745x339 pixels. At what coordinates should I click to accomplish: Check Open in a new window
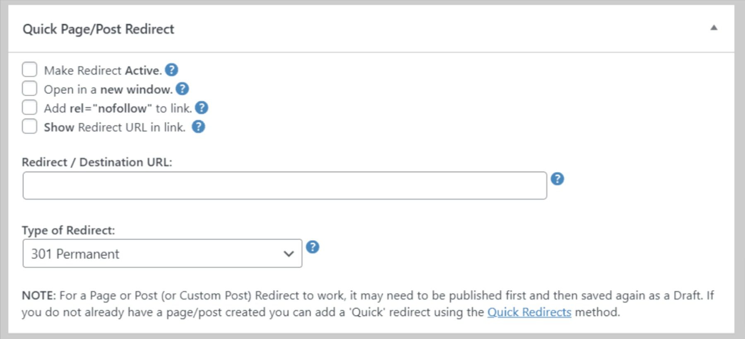(x=29, y=88)
